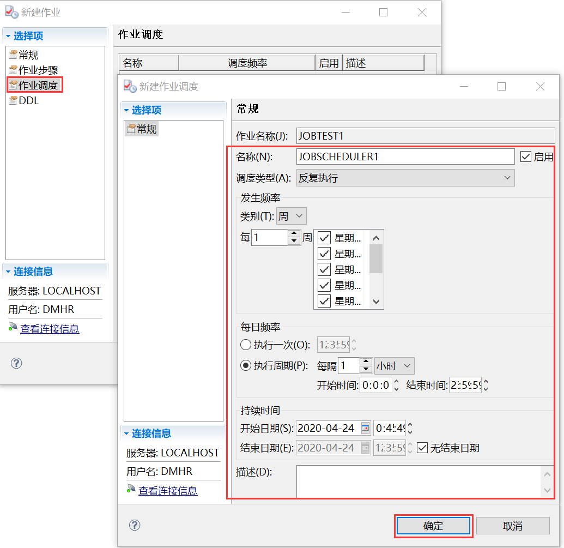Click the 启用 column header

[x=329, y=63]
